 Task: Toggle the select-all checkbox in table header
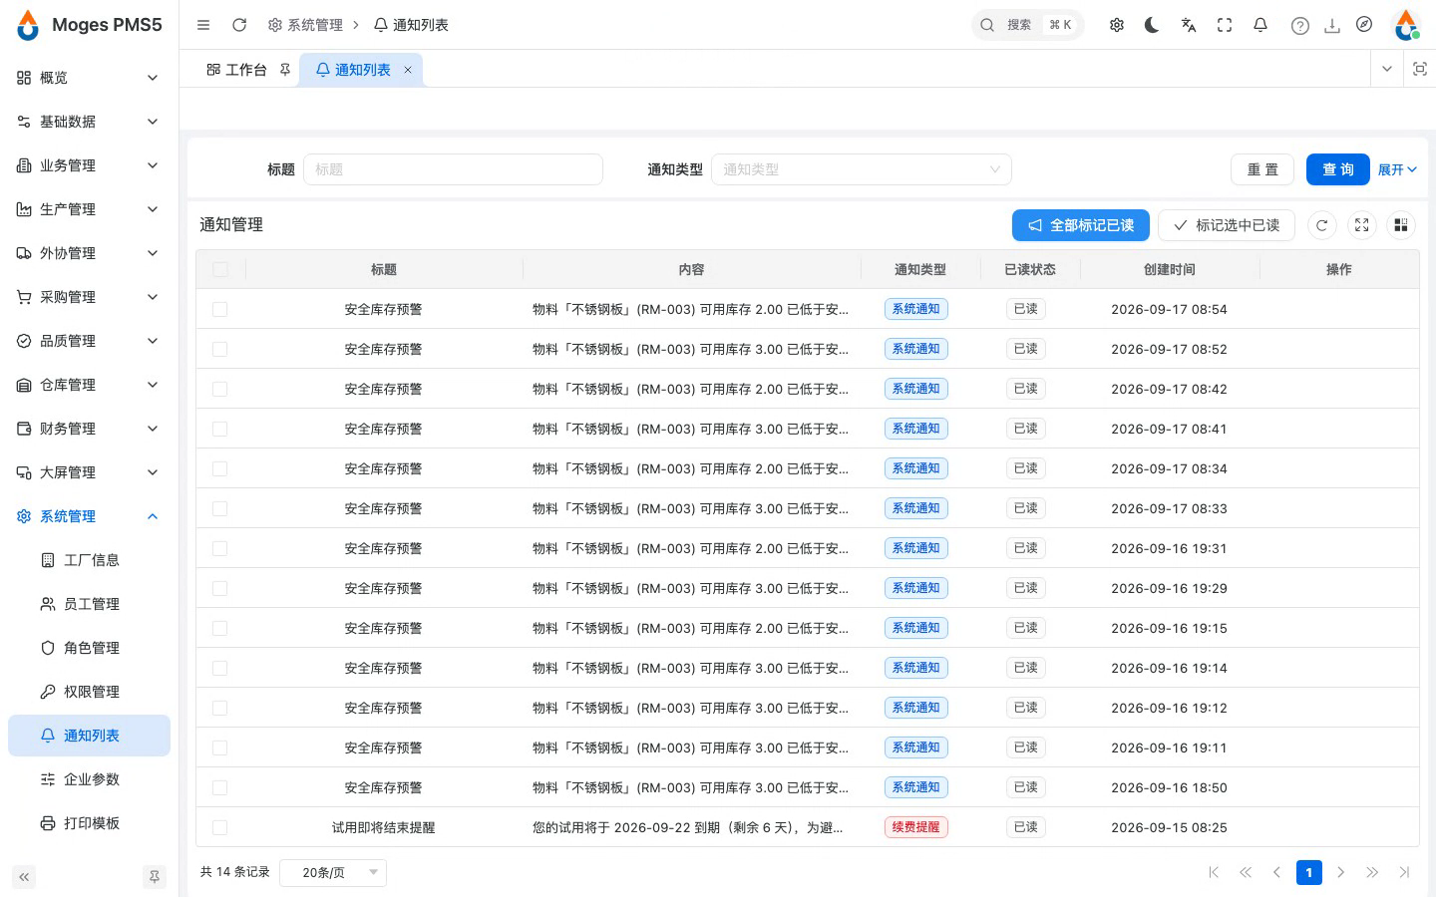coord(220,269)
